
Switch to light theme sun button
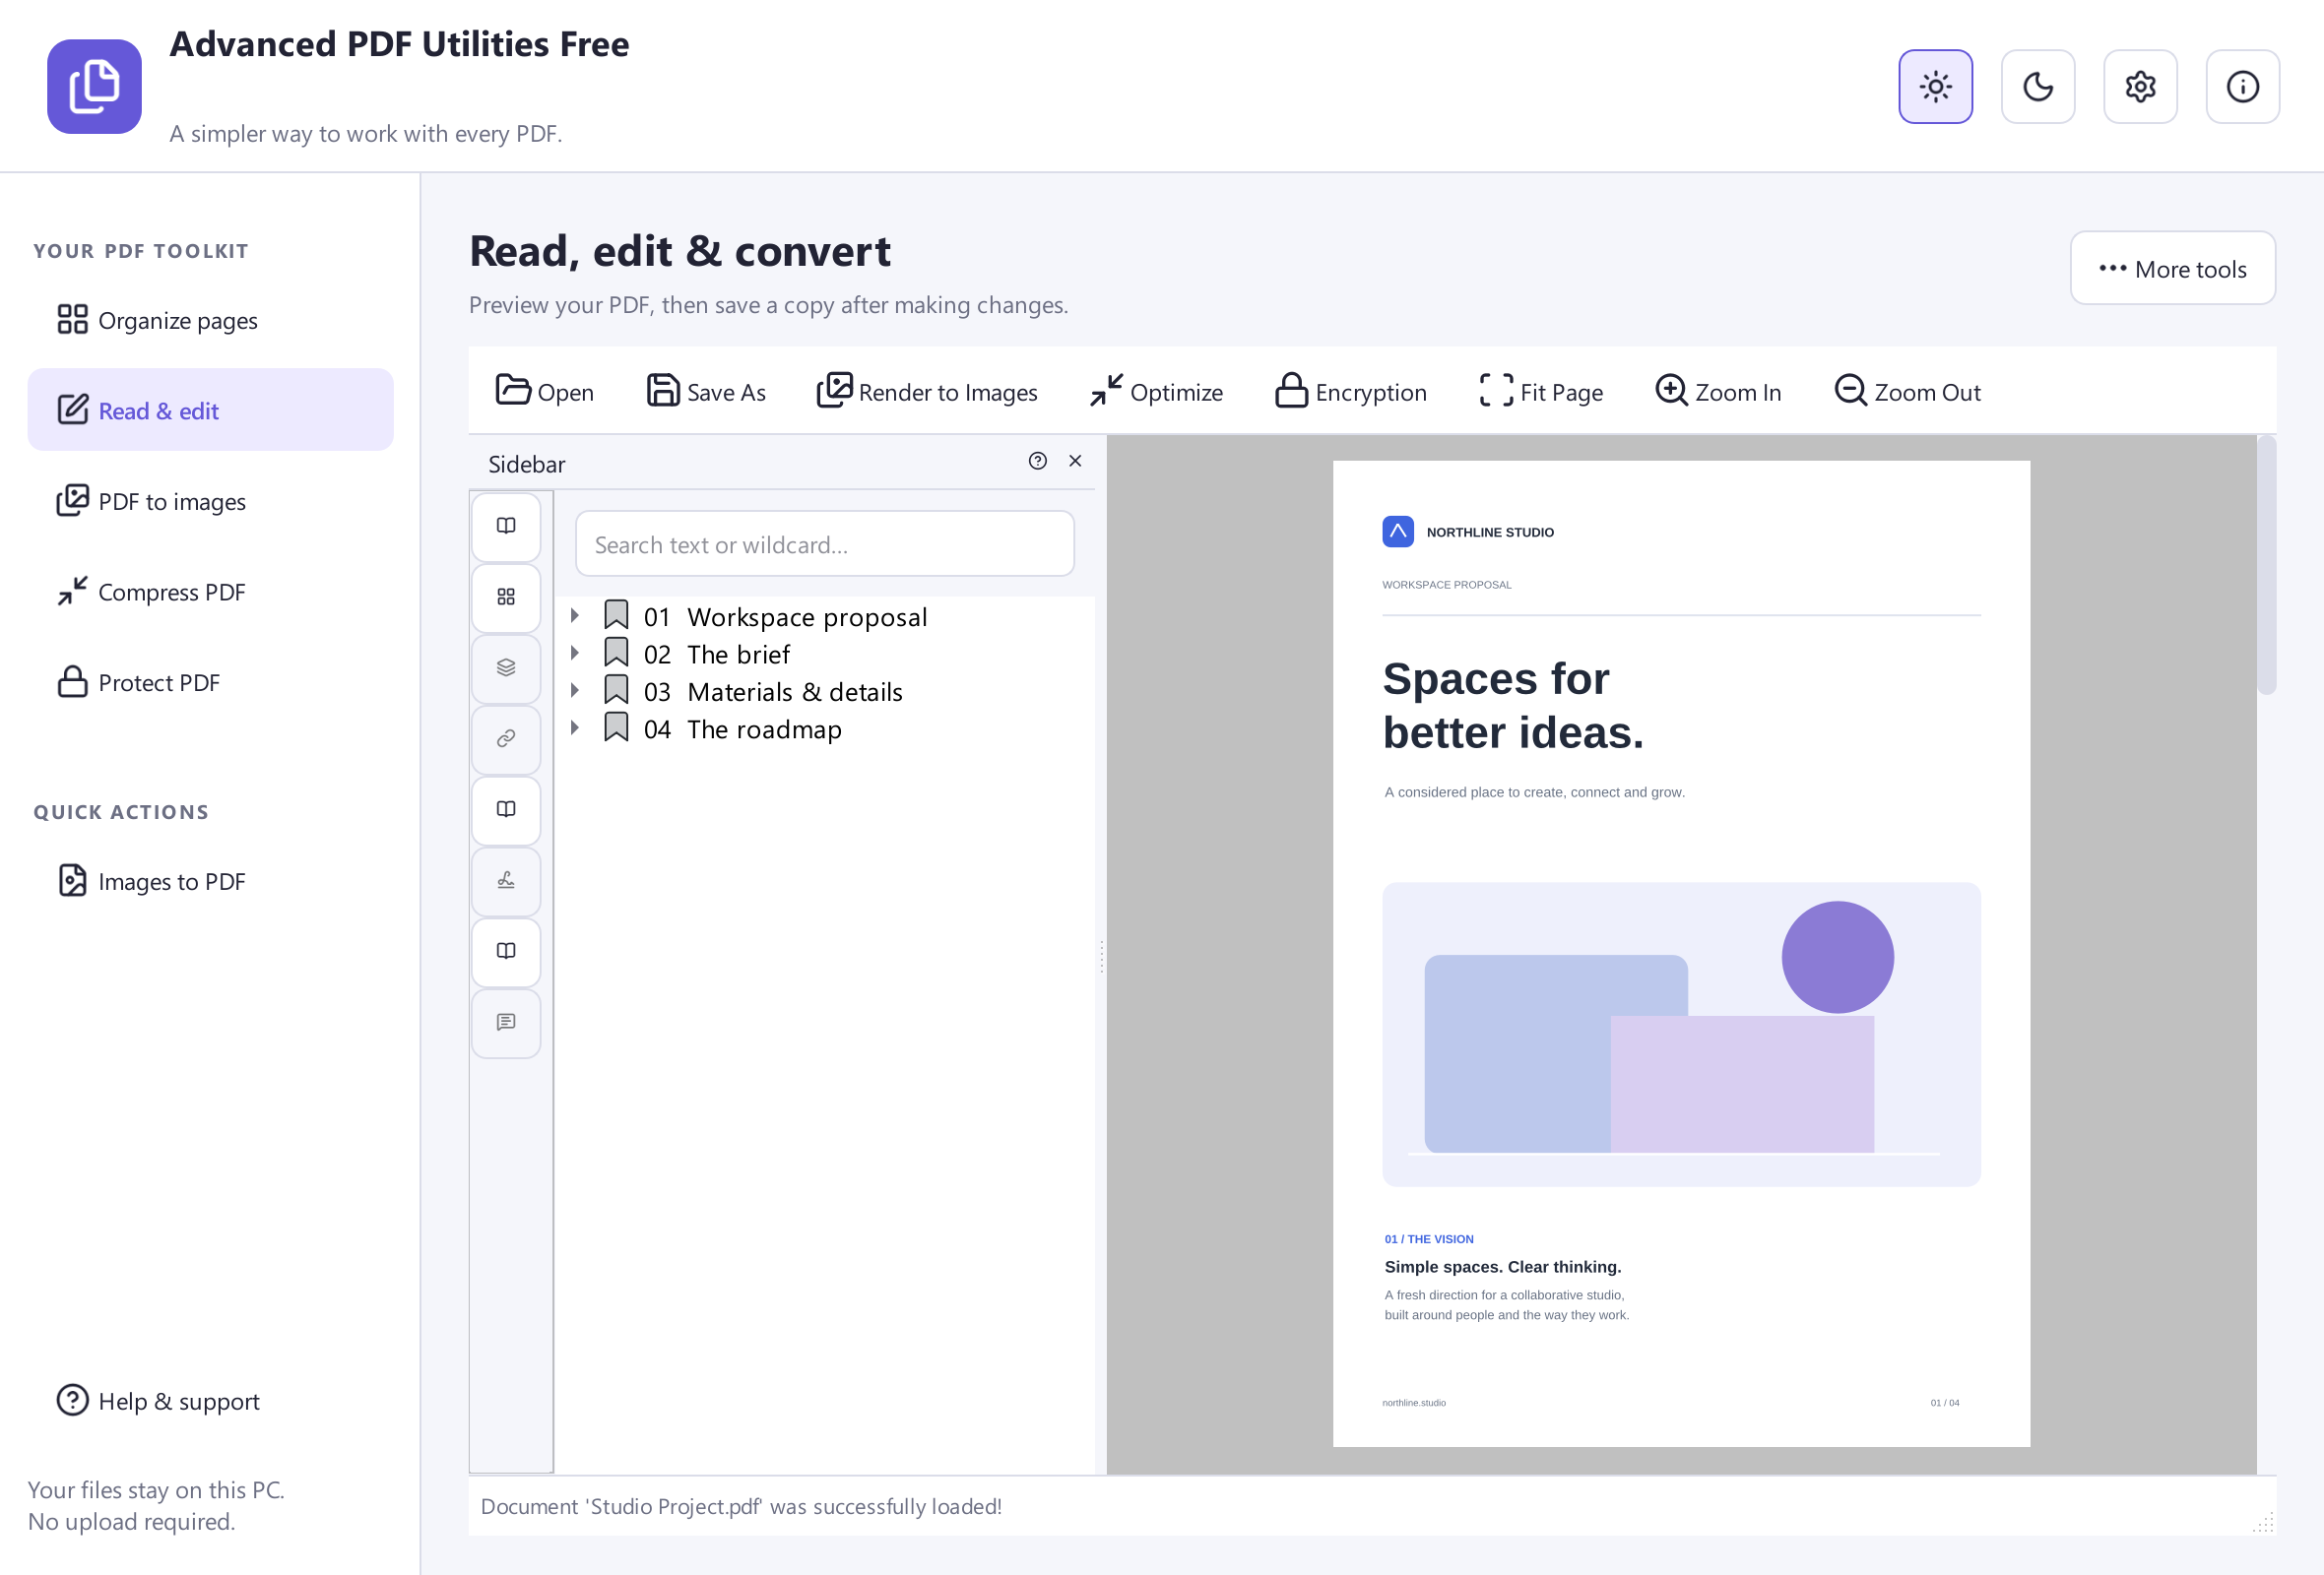pos(1935,87)
